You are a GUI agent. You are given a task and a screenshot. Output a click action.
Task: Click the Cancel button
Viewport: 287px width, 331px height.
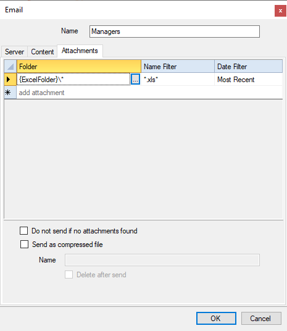point(261,318)
